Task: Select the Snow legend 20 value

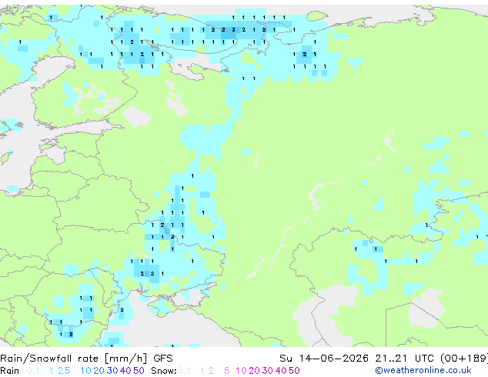Action: click(x=254, y=371)
